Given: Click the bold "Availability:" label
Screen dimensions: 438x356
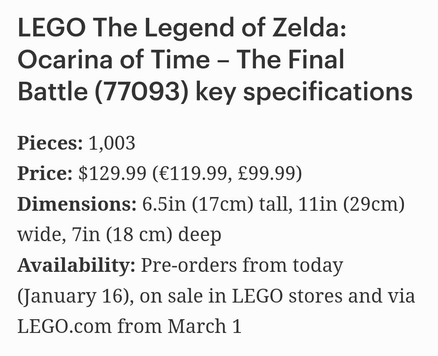Looking at the screenshot, I should click(x=76, y=265).
